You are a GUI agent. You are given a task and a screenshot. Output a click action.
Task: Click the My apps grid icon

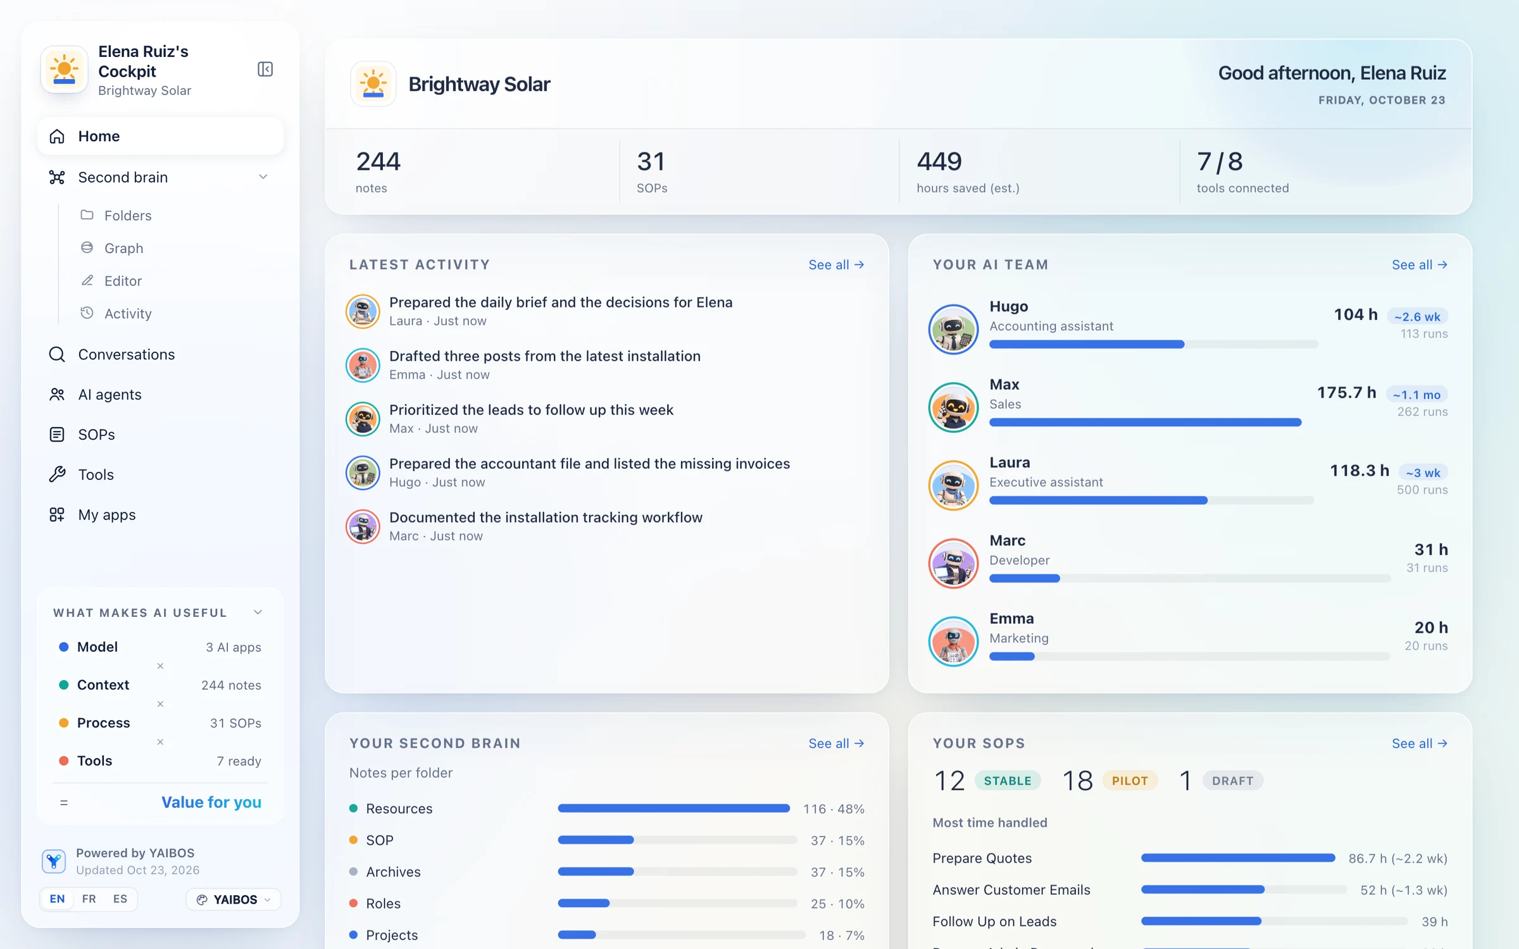(57, 514)
